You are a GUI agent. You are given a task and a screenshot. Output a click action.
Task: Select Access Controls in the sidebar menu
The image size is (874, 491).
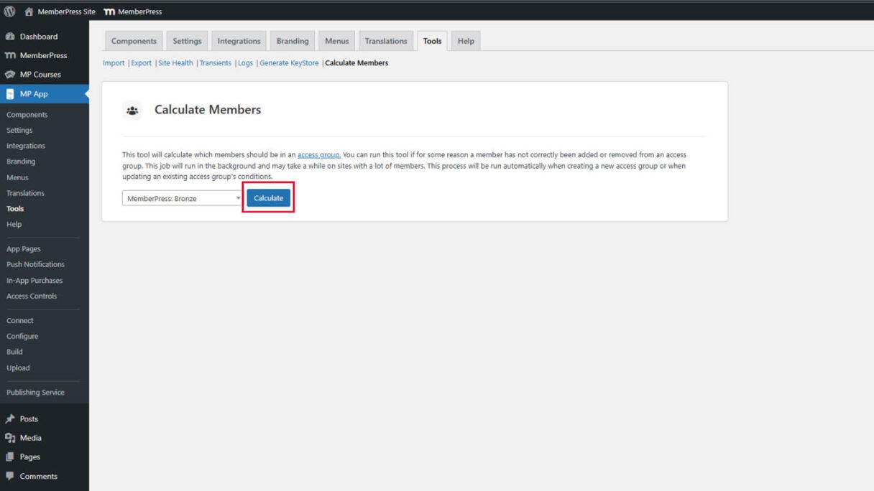click(32, 296)
